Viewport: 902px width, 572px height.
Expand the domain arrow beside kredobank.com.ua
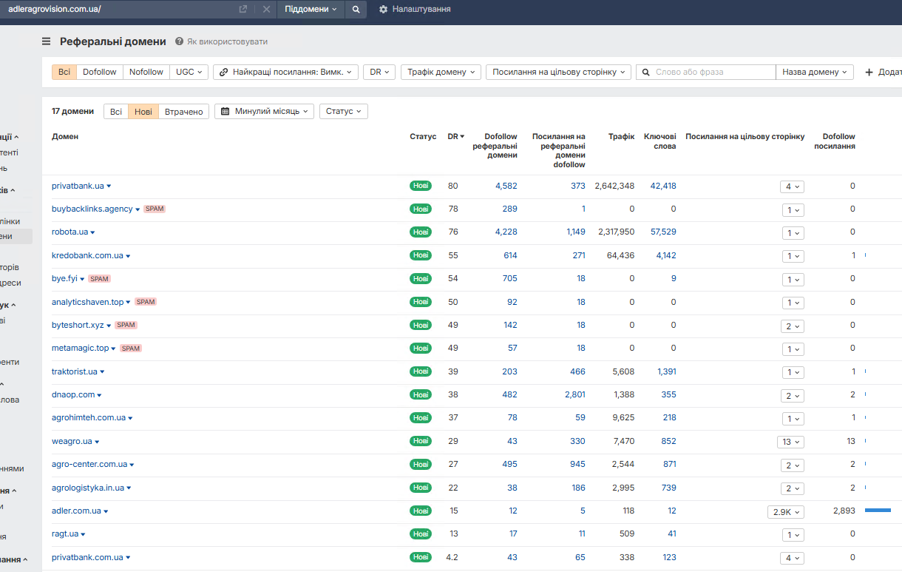pos(128,256)
